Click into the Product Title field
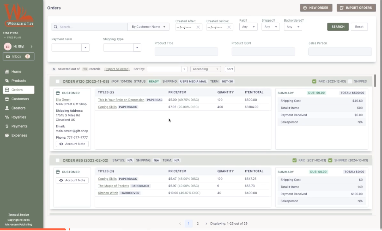382x231 pixels. click(186, 52)
